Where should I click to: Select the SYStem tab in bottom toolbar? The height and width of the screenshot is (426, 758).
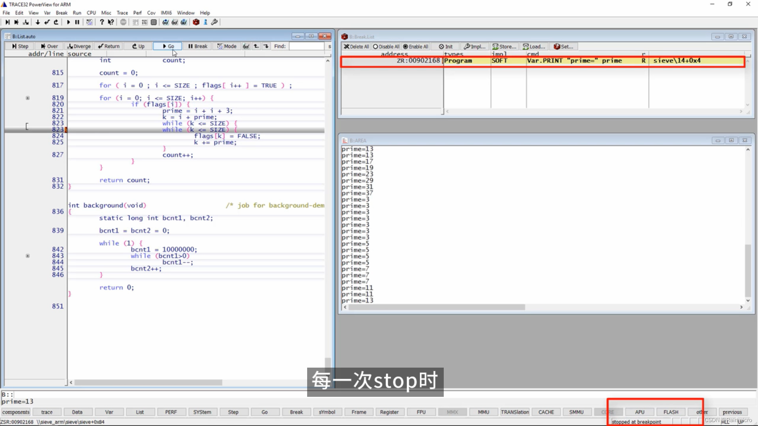click(202, 411)
